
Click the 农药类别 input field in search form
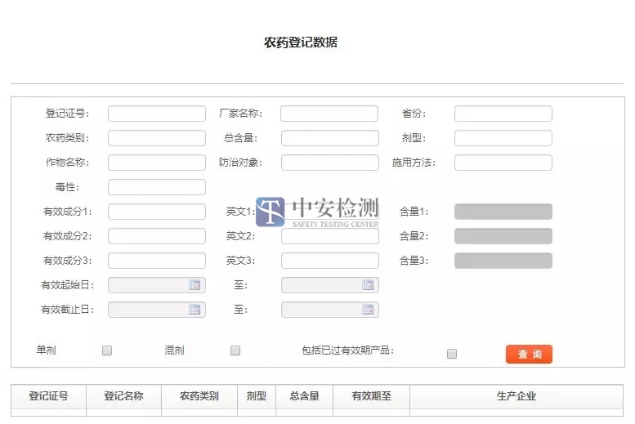[x=157, y=138]
